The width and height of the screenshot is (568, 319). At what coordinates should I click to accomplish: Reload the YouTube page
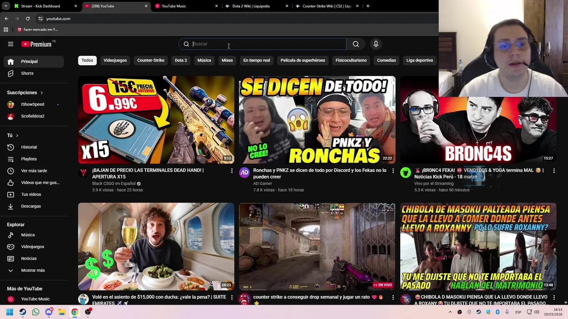point(28,19)
